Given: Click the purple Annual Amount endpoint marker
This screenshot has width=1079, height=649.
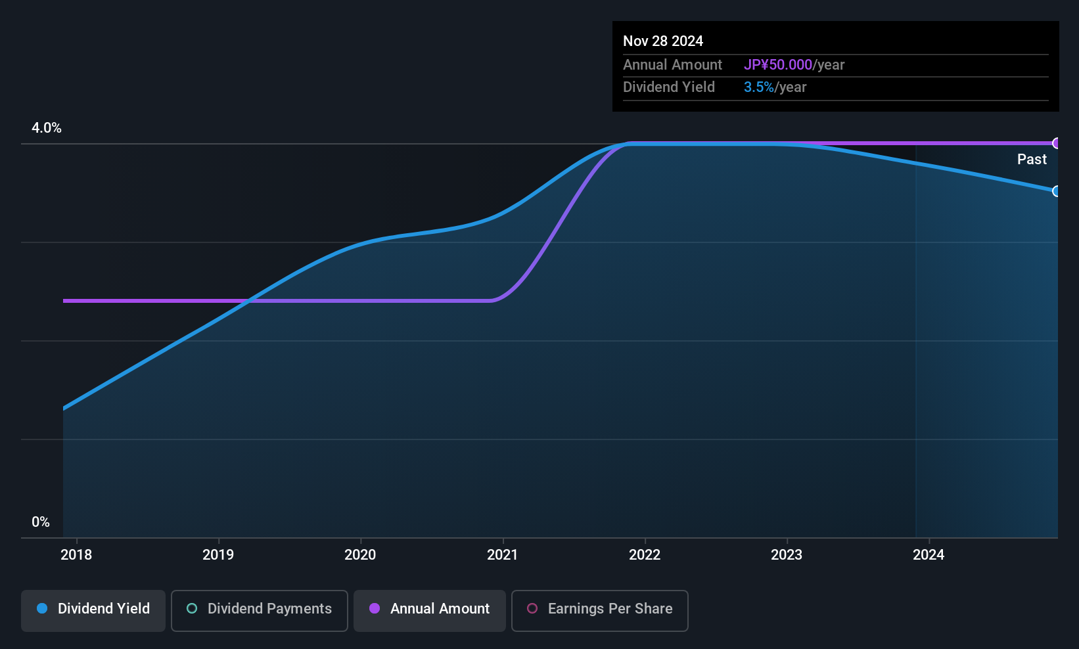Looking at the screenshot, I should [1057, 143].
